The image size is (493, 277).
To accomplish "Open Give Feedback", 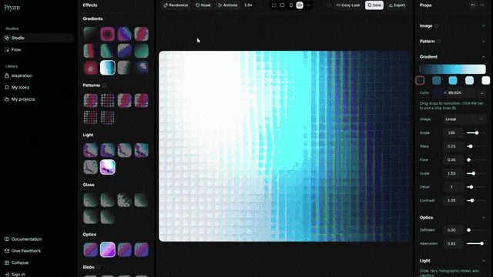I will 38,251.
